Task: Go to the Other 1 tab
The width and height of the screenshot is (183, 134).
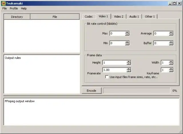Action: (x=150, y=17)
